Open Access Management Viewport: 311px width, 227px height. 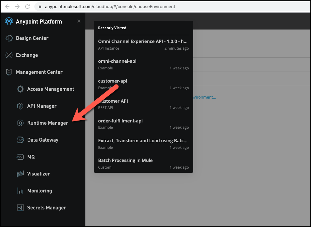point(51,89)
